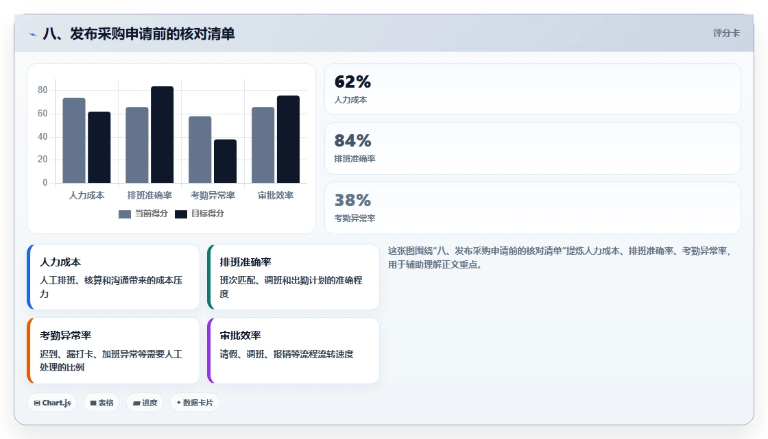The width and height of the screenshot is (768, 439).
Task: Click the 考勤异常率 current score bar
Action: (200, 150)
